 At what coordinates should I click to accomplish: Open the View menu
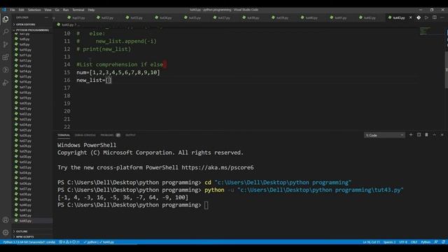pyautogui.click(x=48, y=10)
